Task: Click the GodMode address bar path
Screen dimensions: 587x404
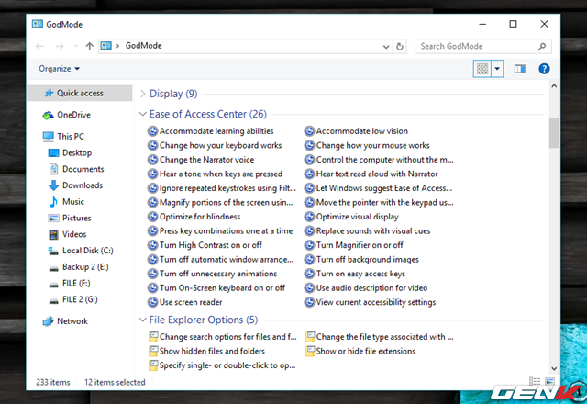Action: pyautogui.click(x=143, y=46)
